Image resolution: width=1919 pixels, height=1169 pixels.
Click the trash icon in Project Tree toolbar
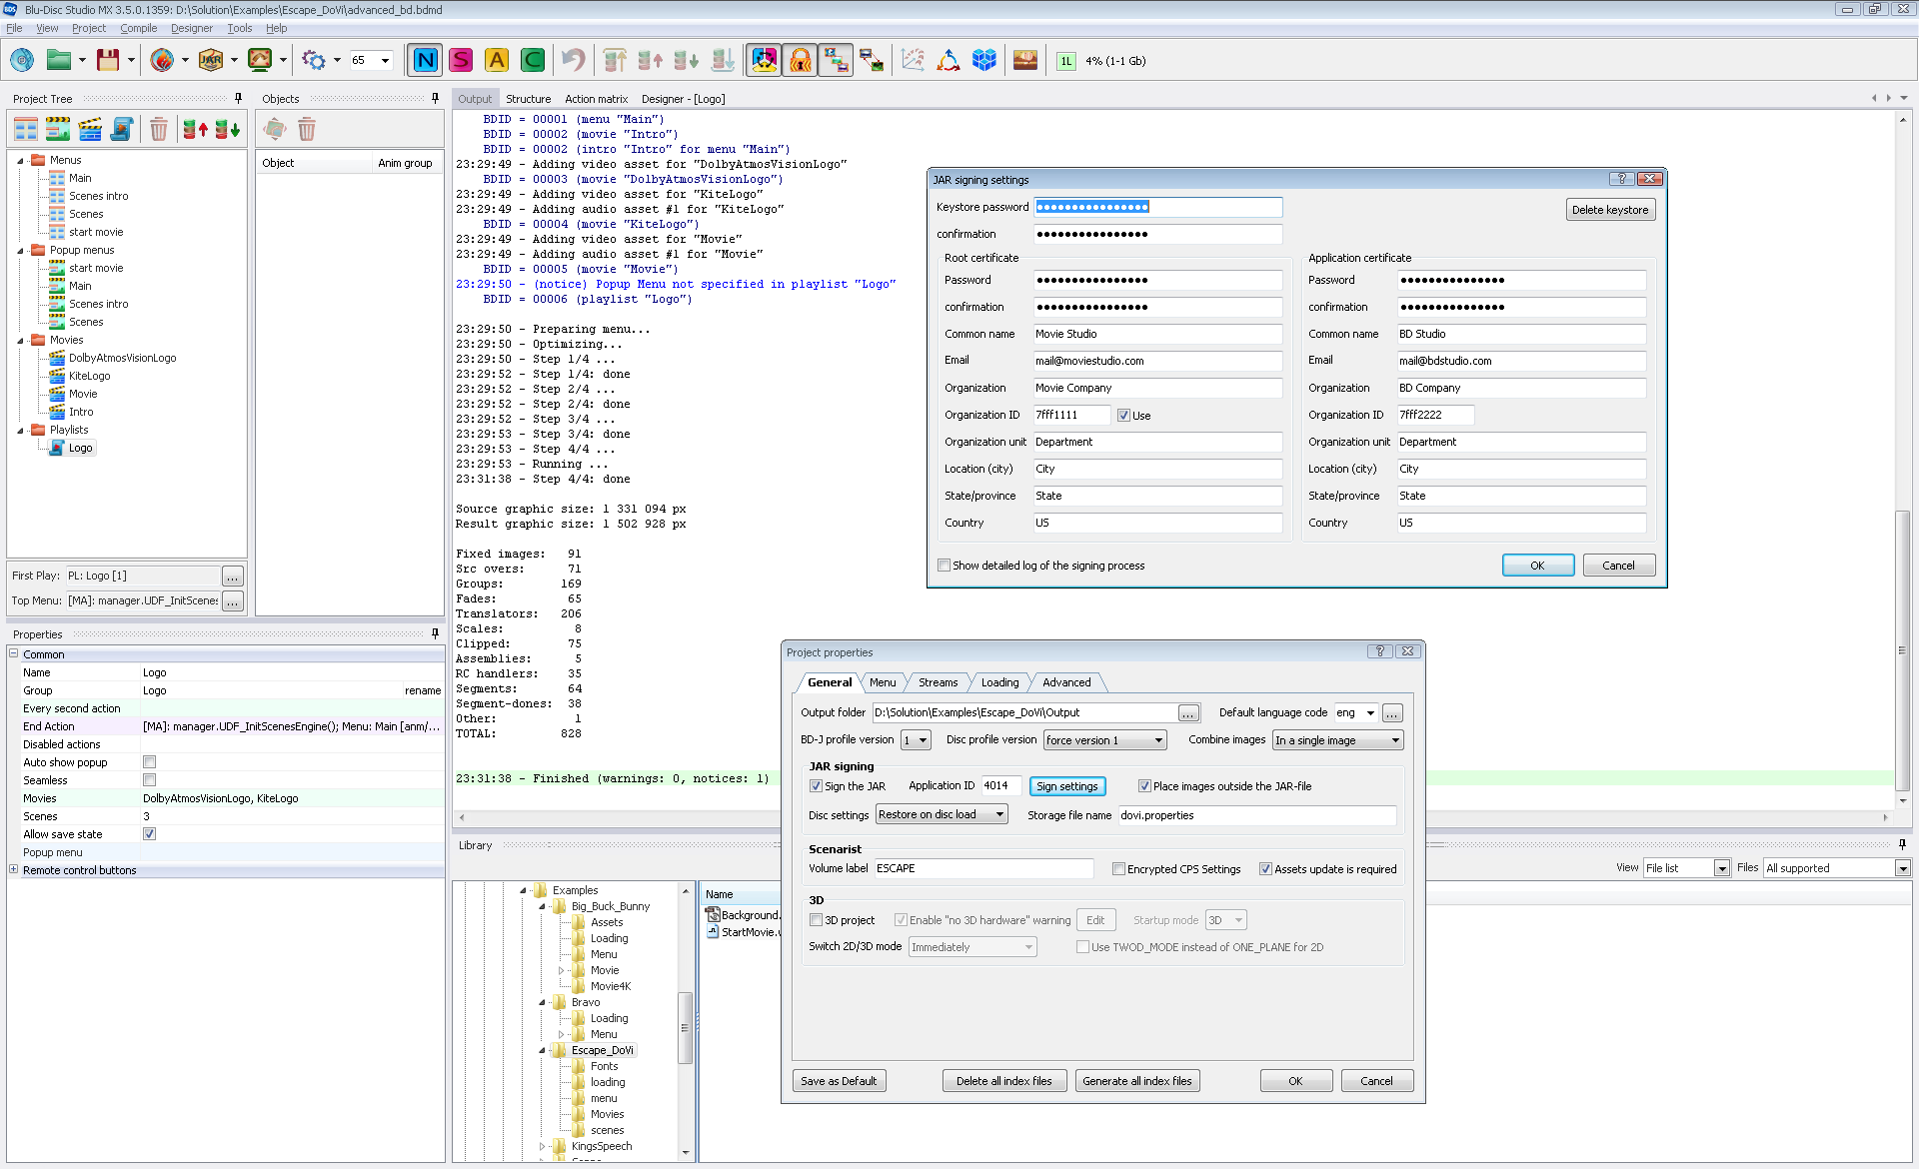tap(159, 129)
